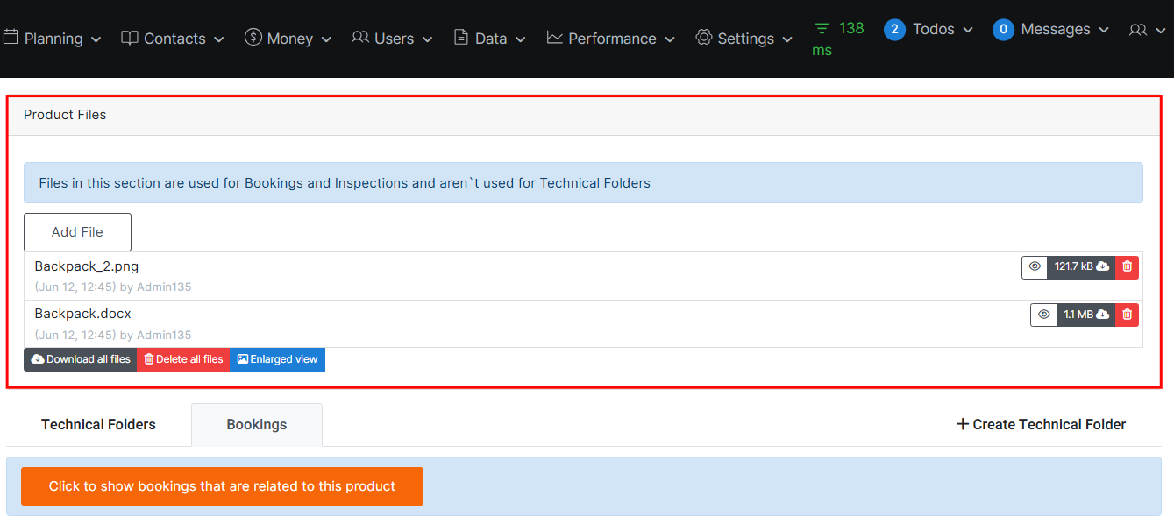
Task: Open the Messages dropdown
Action: pyautogui.click(x=1050, y=30)
